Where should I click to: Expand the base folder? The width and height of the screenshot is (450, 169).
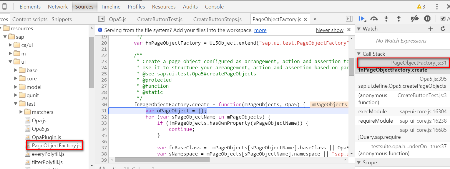(x=16, y=70)
